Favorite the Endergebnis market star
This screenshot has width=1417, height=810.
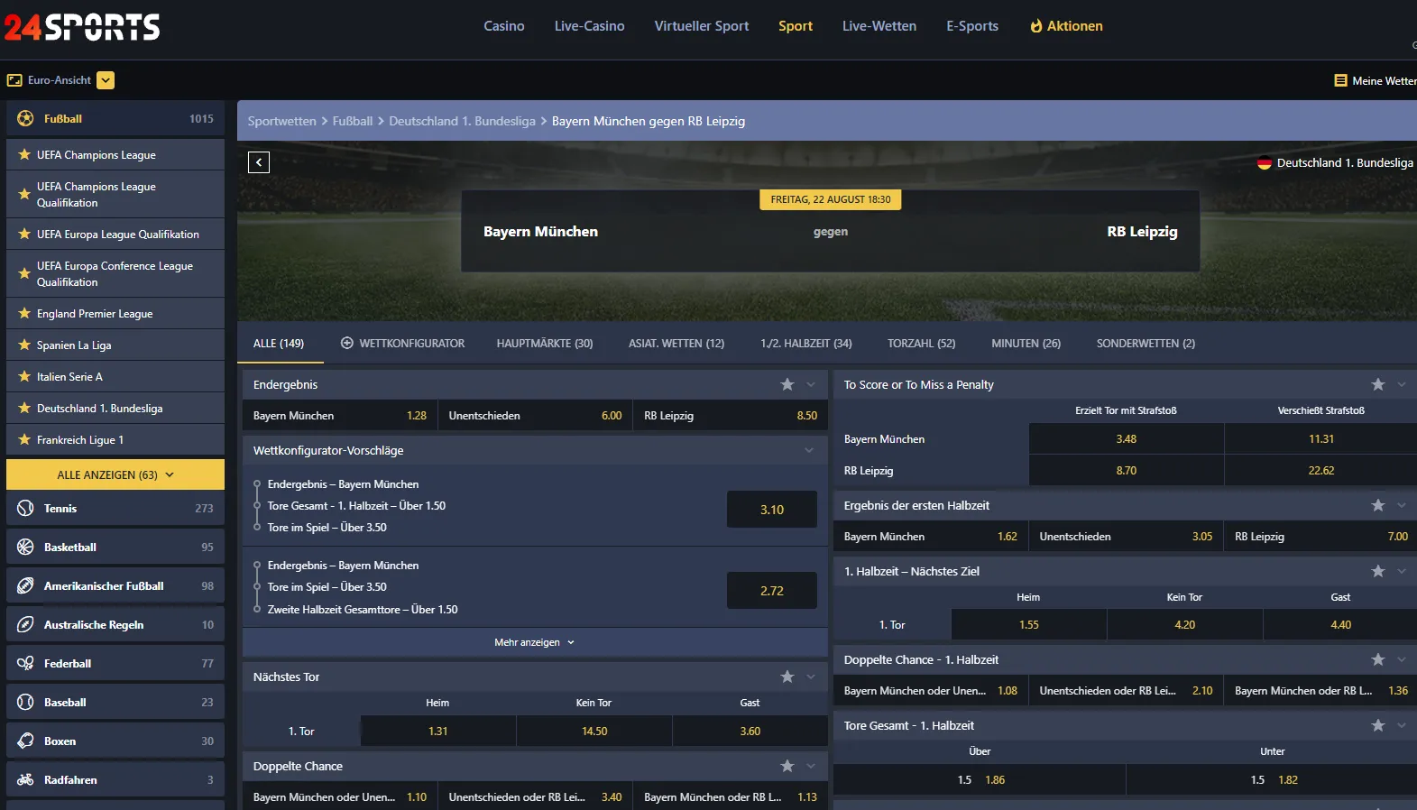(x=787, y=384)
